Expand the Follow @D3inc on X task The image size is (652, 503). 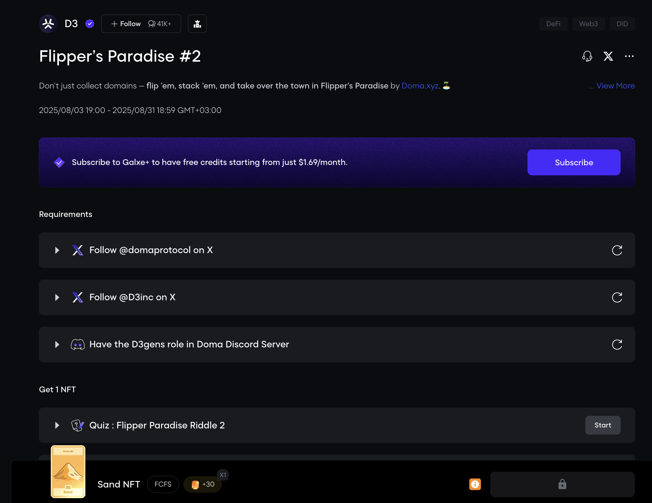[x=57, y=297]
